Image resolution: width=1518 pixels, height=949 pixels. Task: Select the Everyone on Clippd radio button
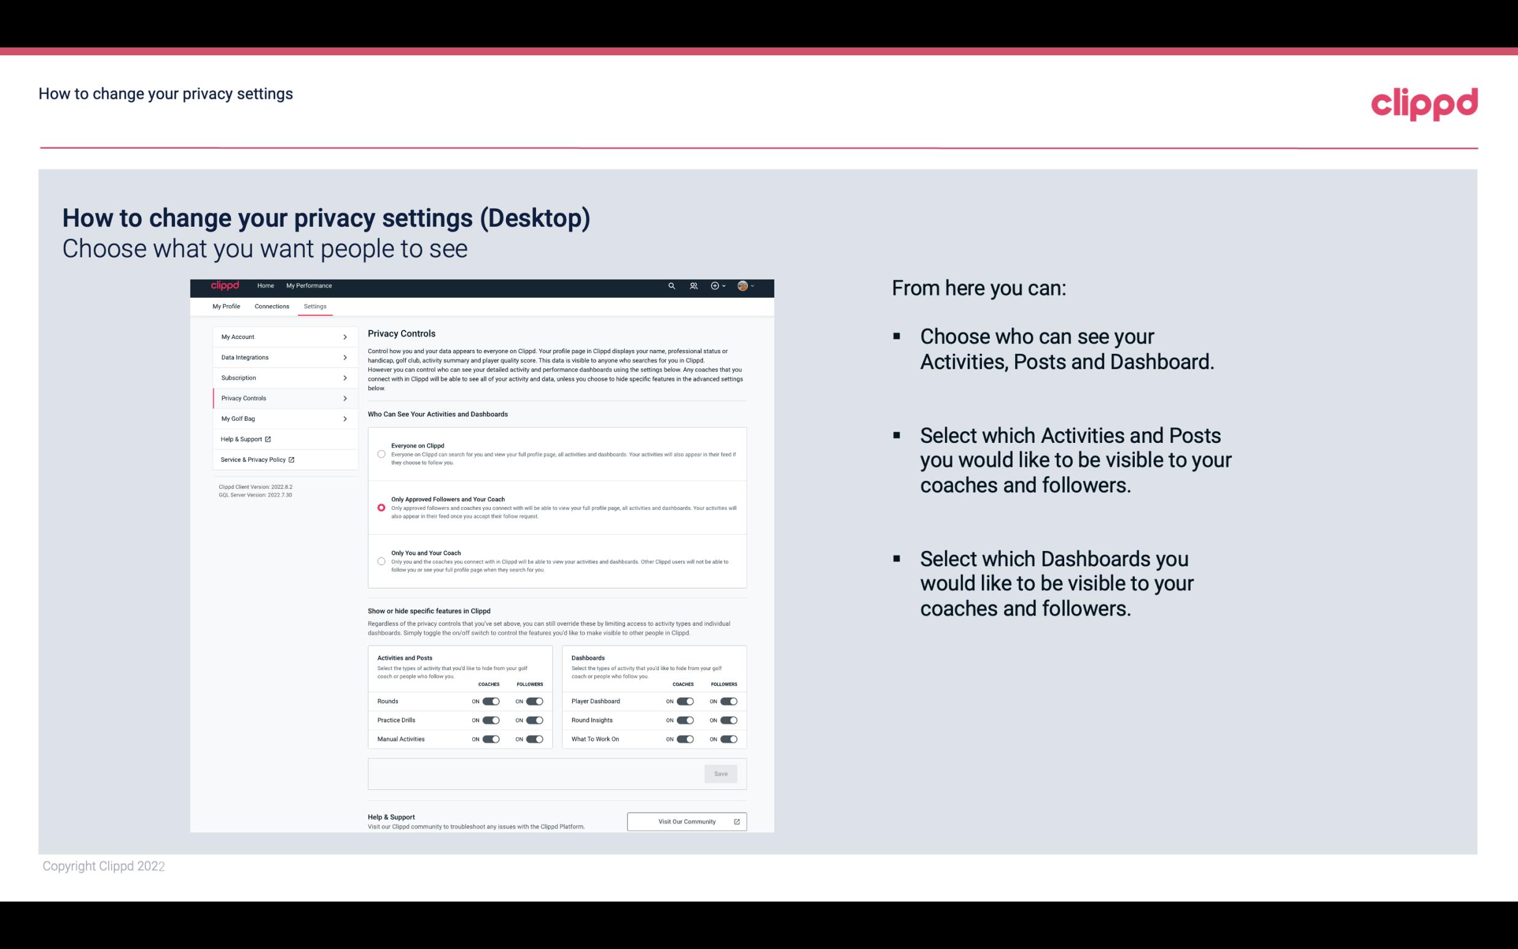coord(381,454)
